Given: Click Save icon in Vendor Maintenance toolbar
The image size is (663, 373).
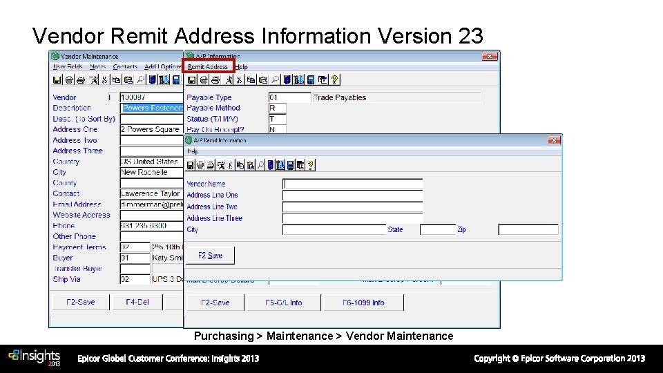Looking at the screenshot, I should click(57, 79).
